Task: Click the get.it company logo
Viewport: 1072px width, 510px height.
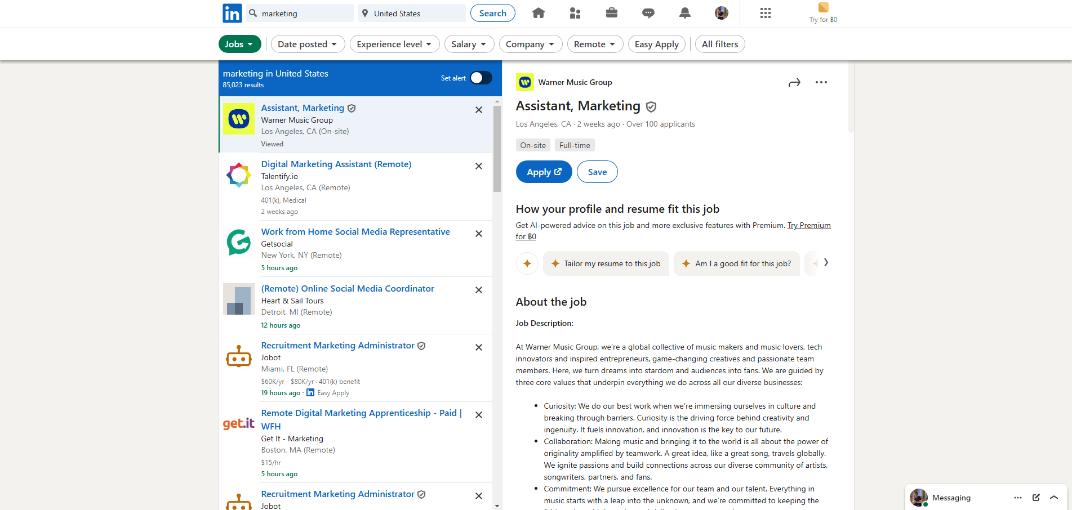Action: point(239,424)
